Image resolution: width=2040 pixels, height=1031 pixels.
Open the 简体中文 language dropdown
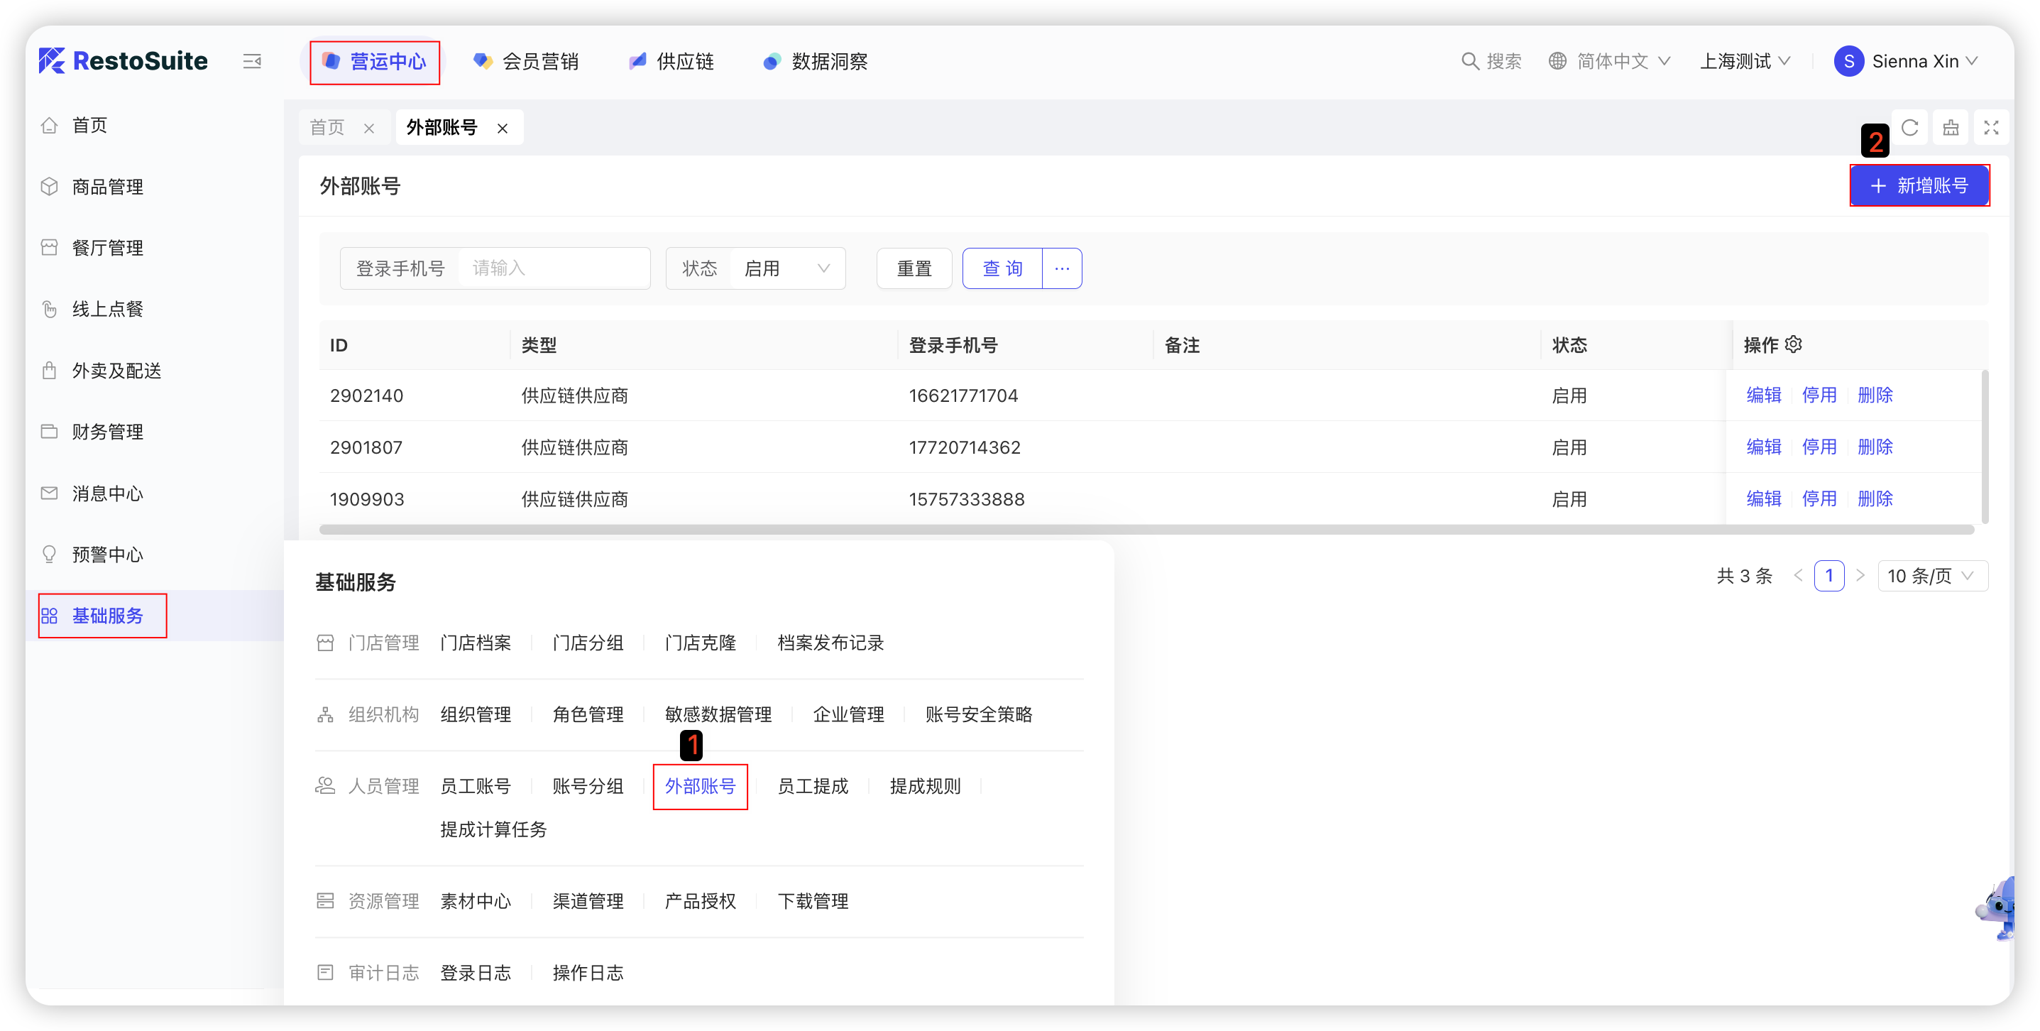click(x=1611, y=61)
